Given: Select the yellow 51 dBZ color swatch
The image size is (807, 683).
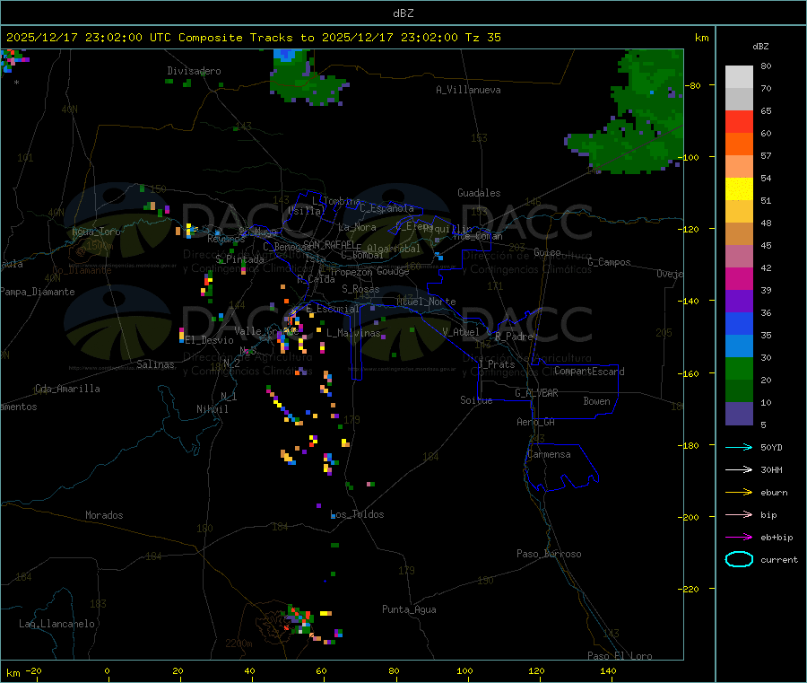Looking at the screenshot, I should [x=739, y=189].
